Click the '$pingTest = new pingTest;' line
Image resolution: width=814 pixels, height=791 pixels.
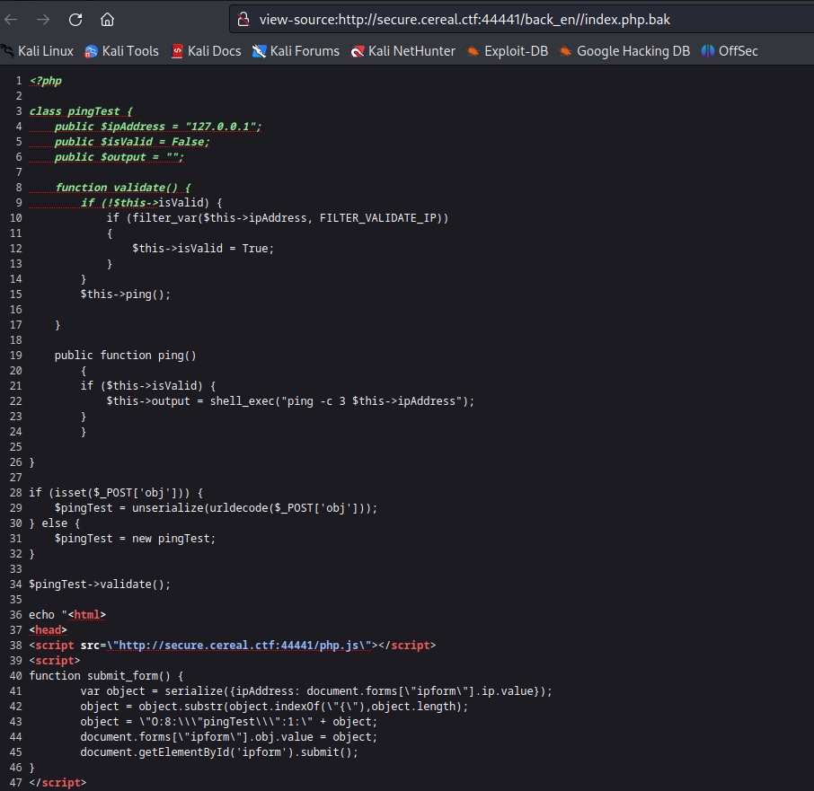135,539
